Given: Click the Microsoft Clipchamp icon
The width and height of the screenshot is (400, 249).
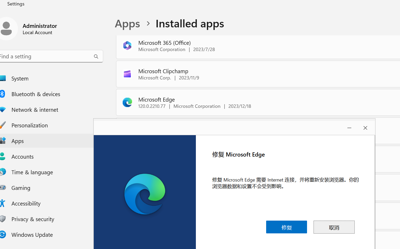Looking at the screenshot, I should (127, 74).
